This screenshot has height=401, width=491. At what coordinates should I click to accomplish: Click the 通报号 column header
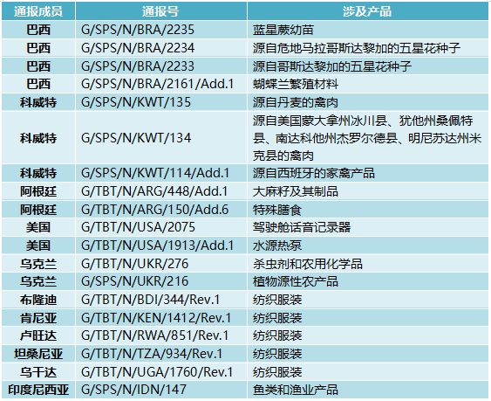160,11
